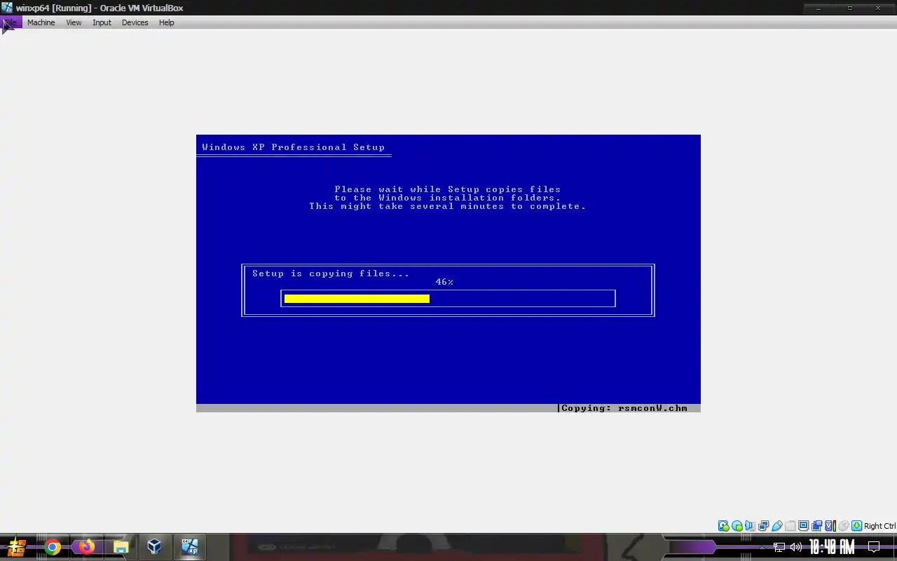Click the 'Setup is copying files...' text

click(331, 273)
